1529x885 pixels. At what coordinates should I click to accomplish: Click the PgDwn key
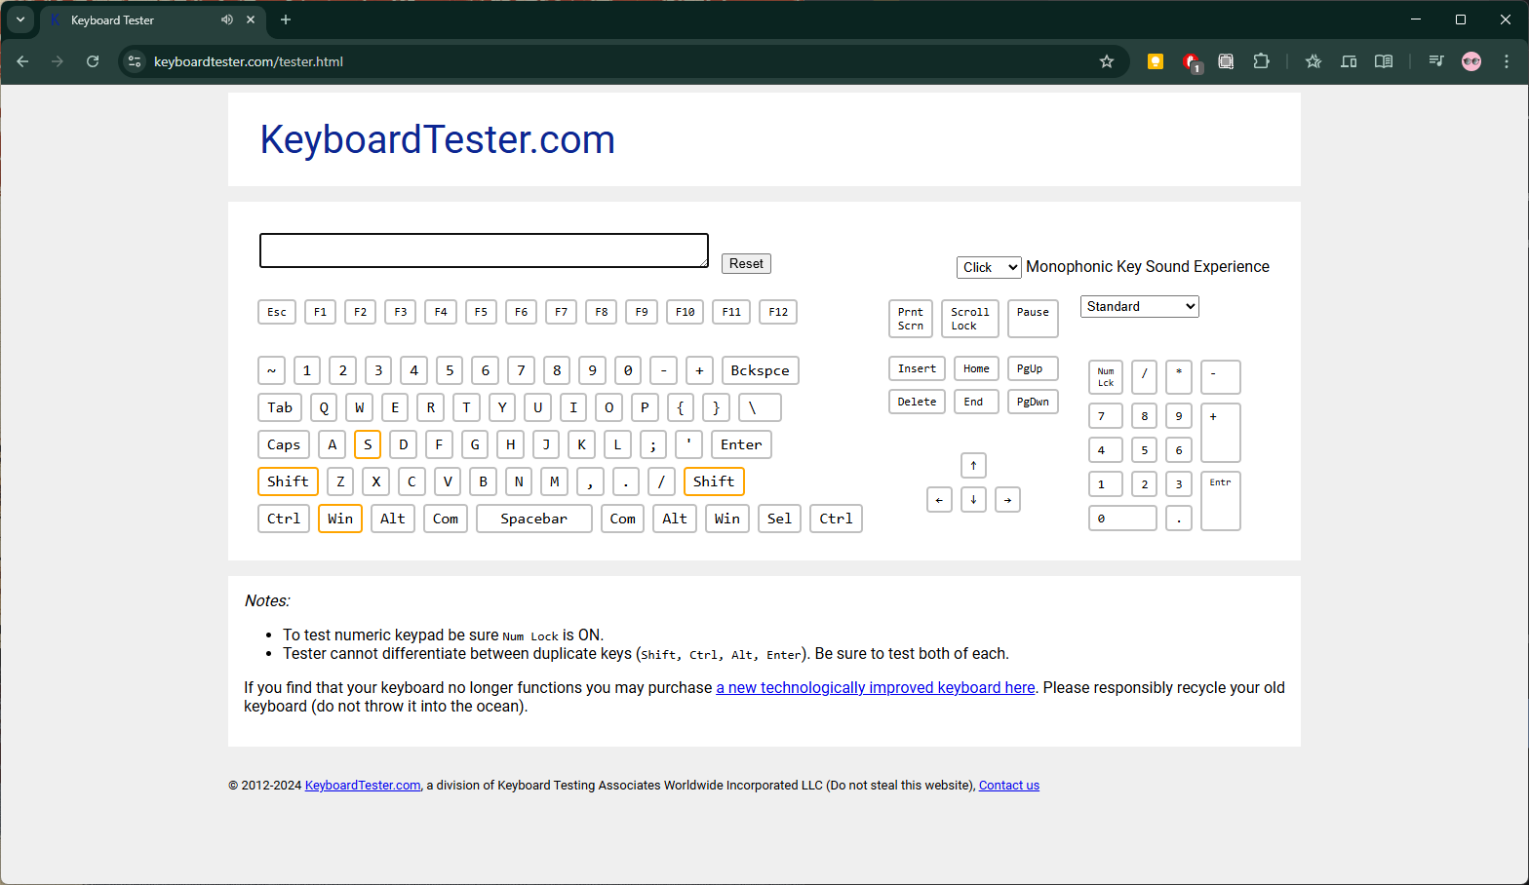coord(1033,402)
